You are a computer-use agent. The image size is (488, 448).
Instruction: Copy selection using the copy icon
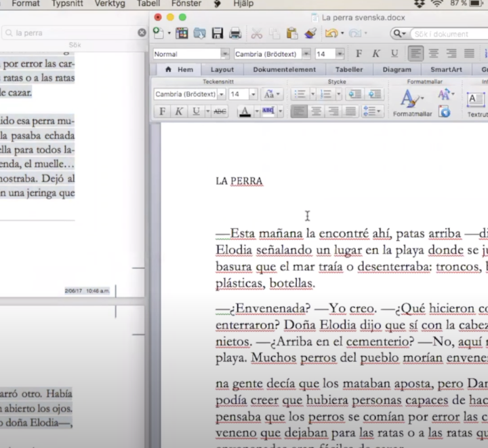point(274,33)
